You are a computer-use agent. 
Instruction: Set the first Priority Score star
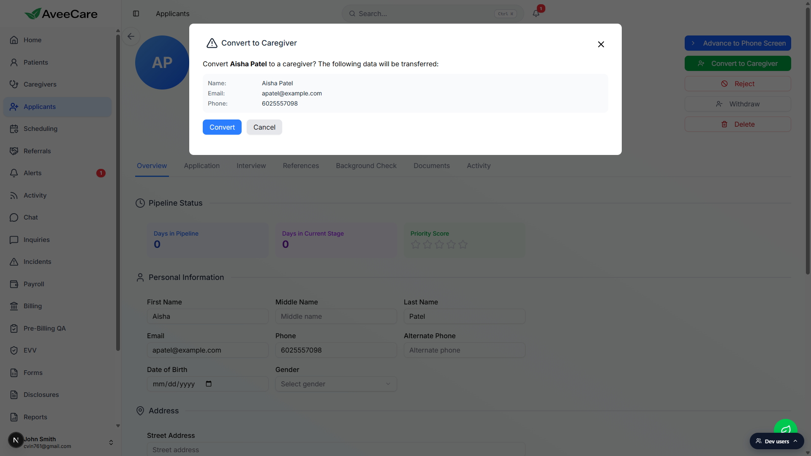(x=416, y=244)
